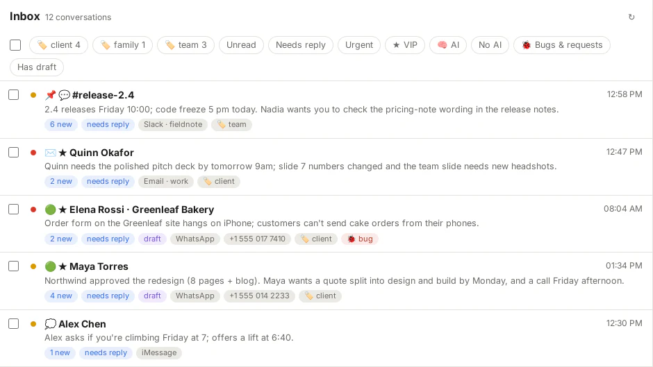Show conversations with Has draft filter
The height and width of the screenshot is (367, 653).
37,67
